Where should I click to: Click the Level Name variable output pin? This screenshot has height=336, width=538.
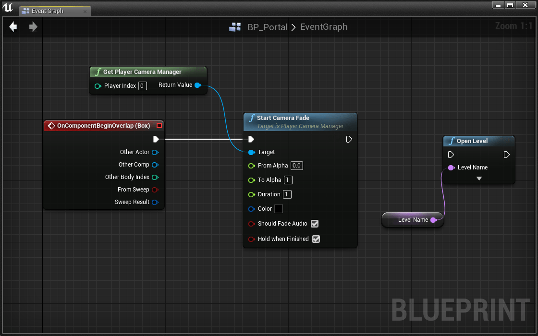point(434,220)
